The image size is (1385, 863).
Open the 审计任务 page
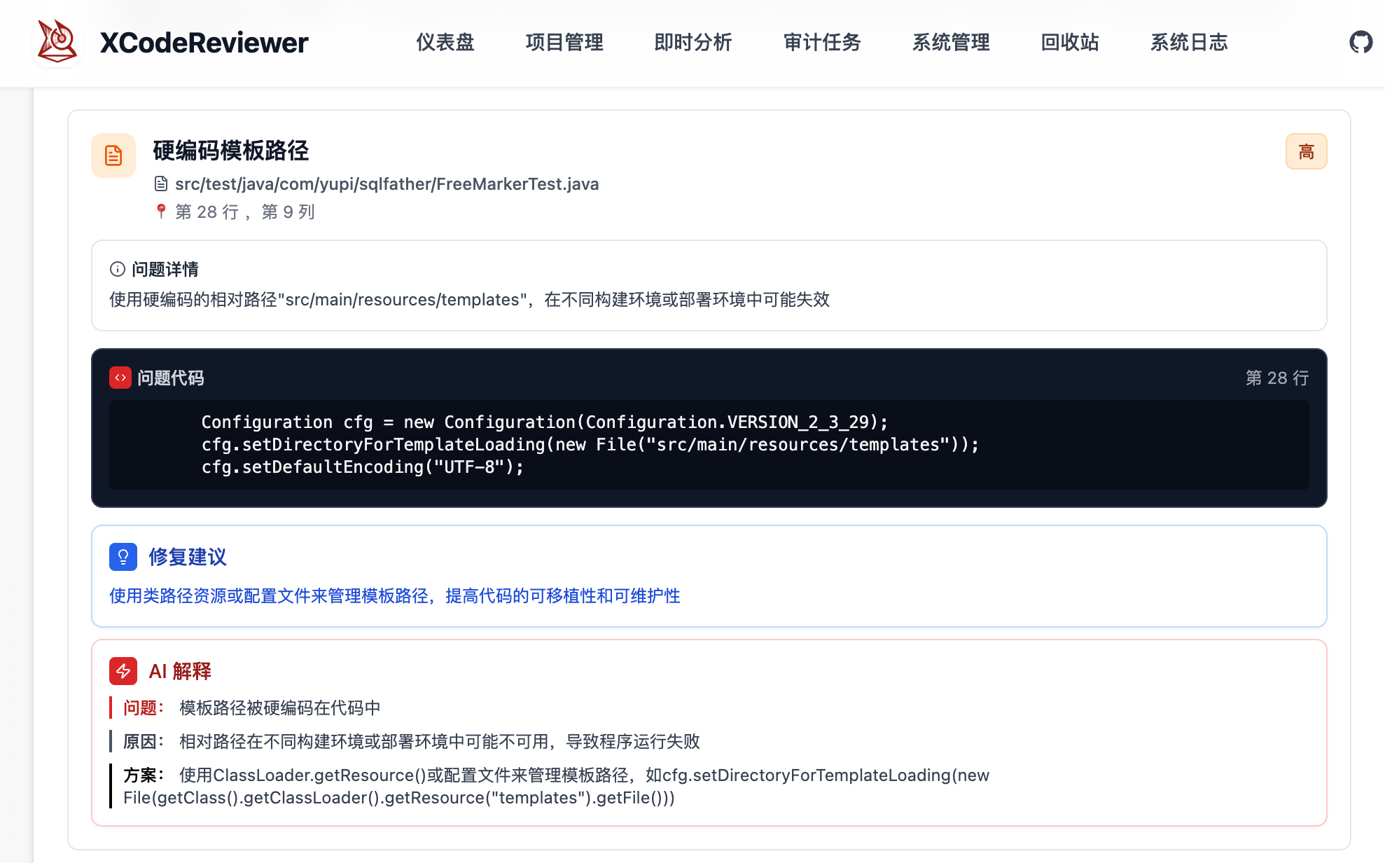pos(822,43)
